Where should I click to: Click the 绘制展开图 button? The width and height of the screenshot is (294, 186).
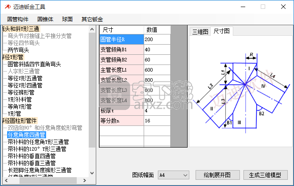[217, 175]
